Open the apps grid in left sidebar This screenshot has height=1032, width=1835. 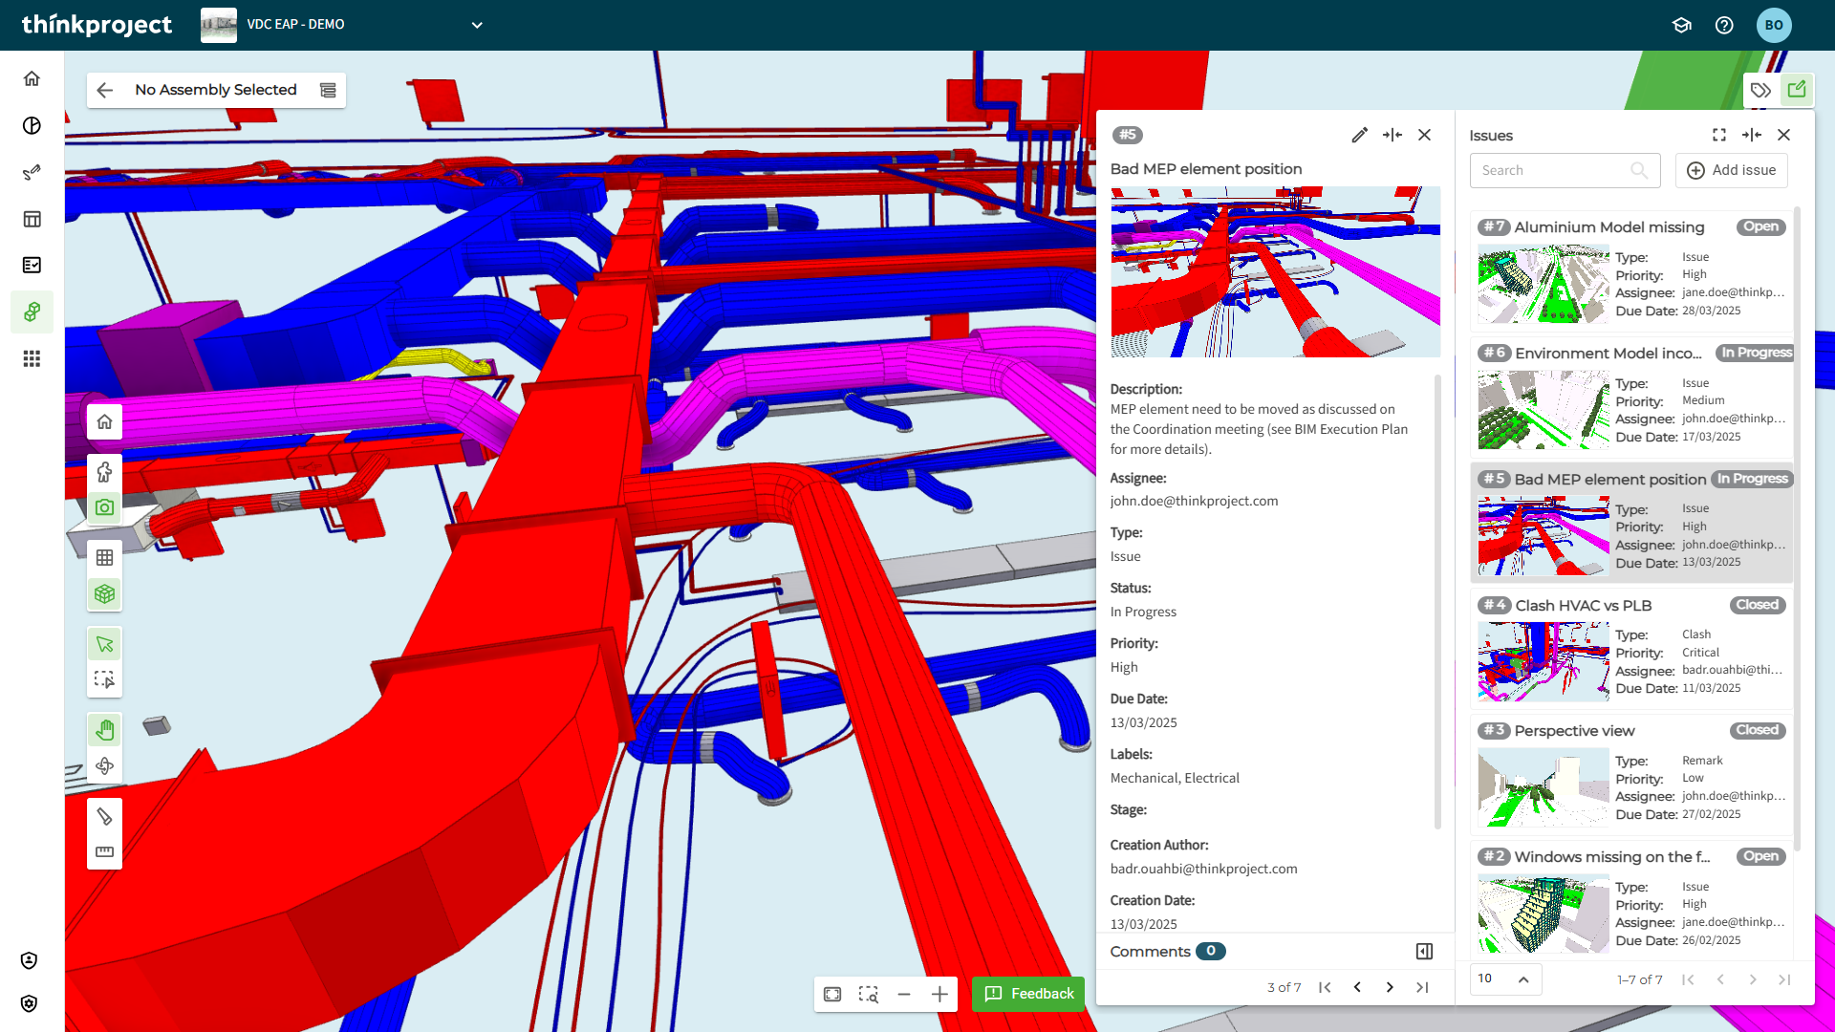coord(32,358)
